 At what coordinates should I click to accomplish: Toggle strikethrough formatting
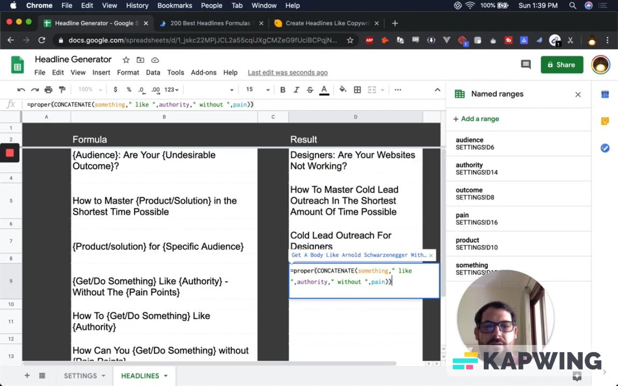coord(310,90)
